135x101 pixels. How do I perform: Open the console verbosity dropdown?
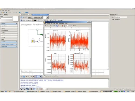[47, 89]
